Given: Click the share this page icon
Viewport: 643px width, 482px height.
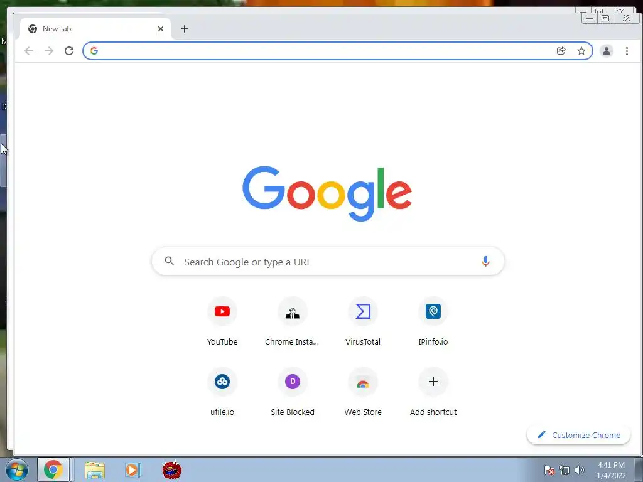Looking at the screenshot, I should (x=561, y=51).
